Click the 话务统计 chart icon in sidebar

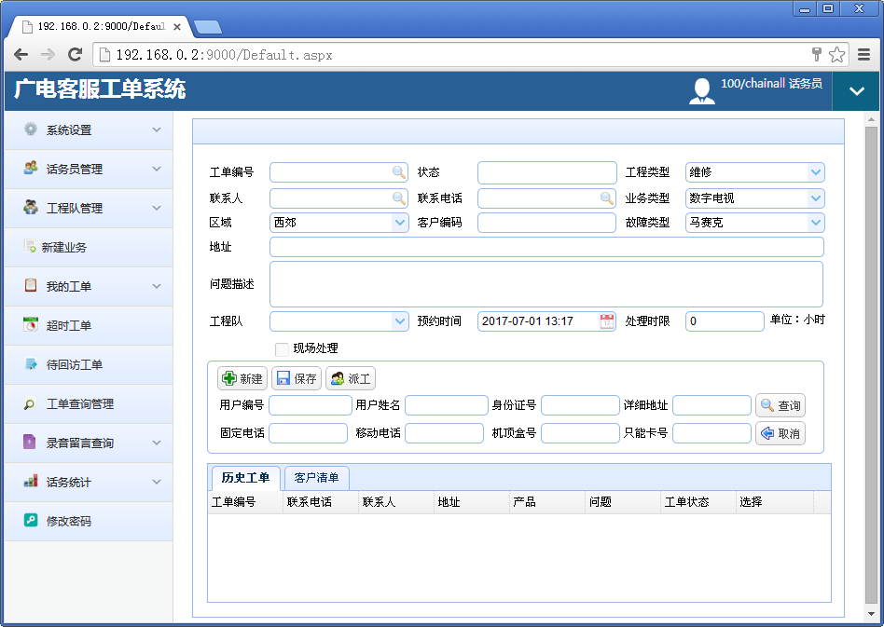31,482
